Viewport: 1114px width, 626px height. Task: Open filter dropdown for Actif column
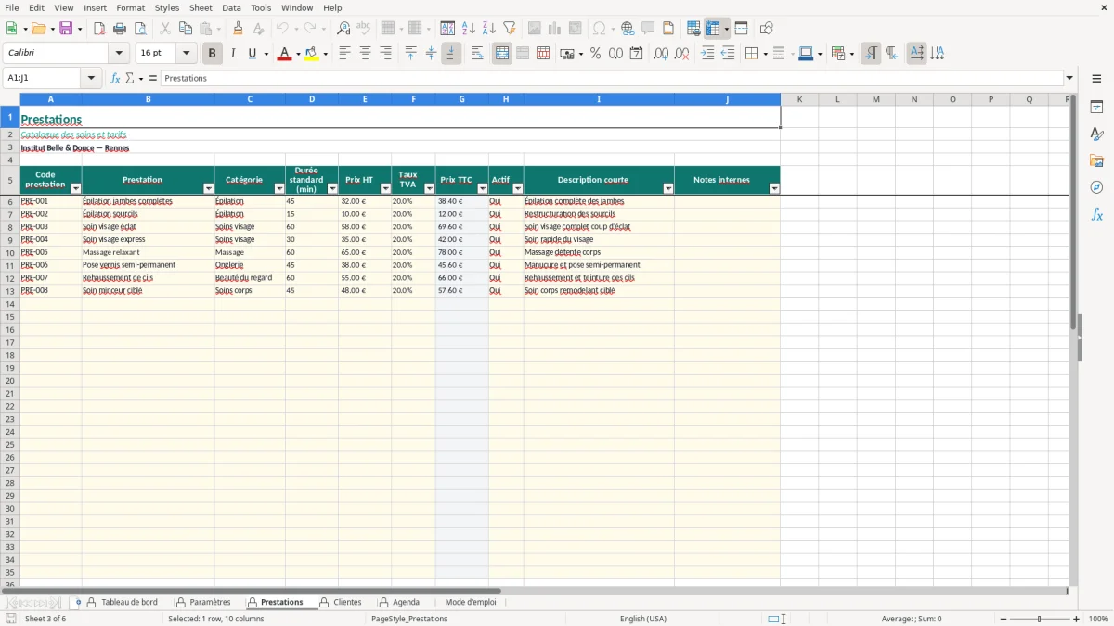point(518,188)
